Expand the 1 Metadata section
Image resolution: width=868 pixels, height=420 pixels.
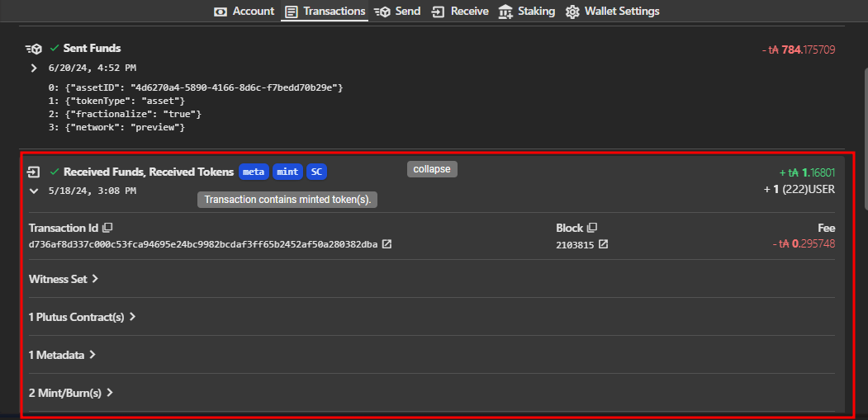[62, 355]
